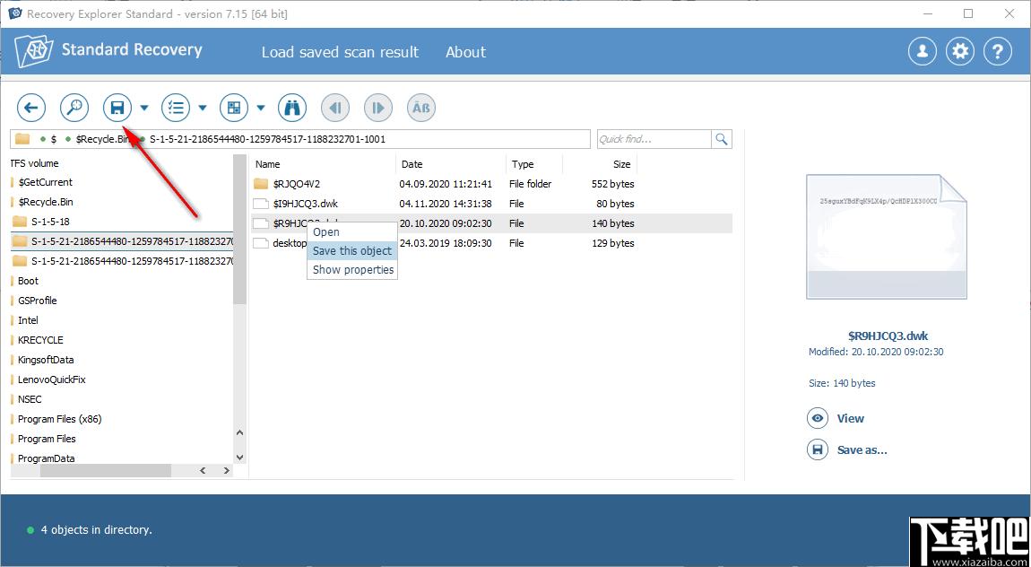Click the folder tree vertical scrollbar thumb
1031x567 pixels.
tap(239, 230)
